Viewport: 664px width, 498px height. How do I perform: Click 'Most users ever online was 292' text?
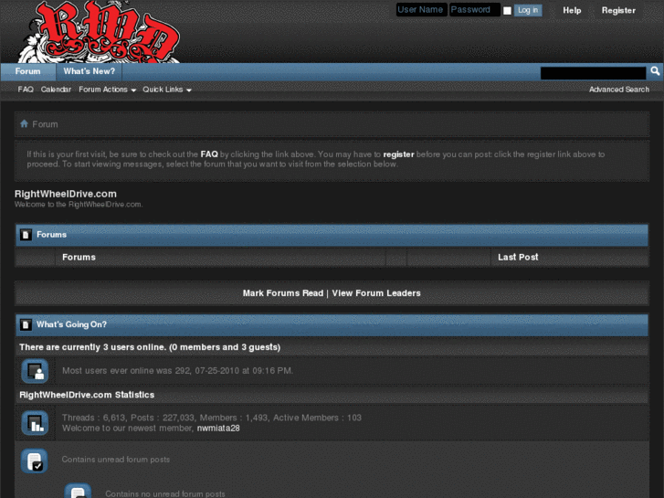[x=177, y=371]
